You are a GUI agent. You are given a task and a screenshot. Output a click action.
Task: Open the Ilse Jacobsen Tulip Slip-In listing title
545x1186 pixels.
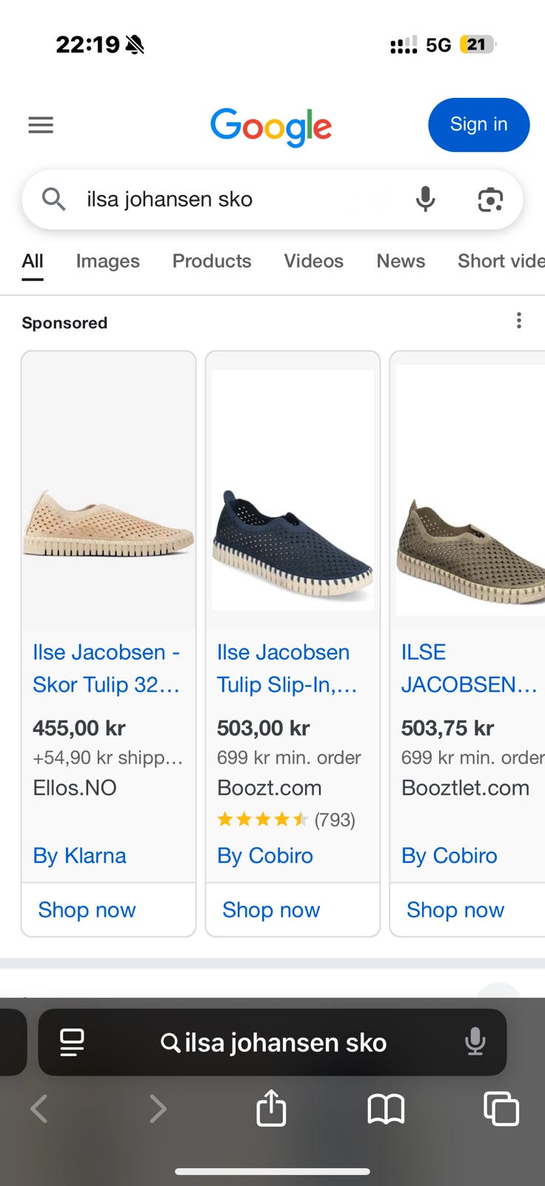click(287, 668)
